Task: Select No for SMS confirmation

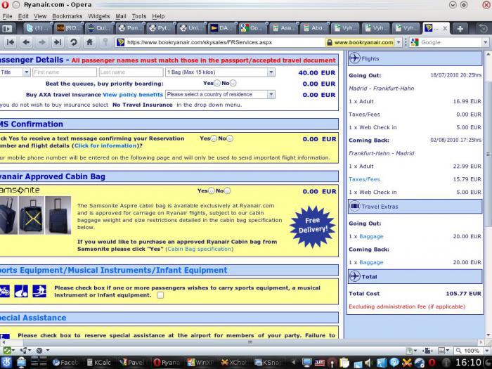Action: click(x=230, y=138)
